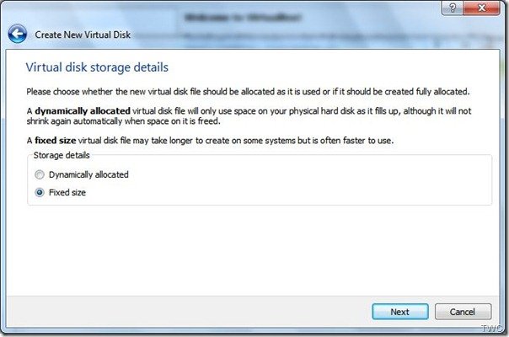Click the 'Fixed size' option label text

coord(67,193)
